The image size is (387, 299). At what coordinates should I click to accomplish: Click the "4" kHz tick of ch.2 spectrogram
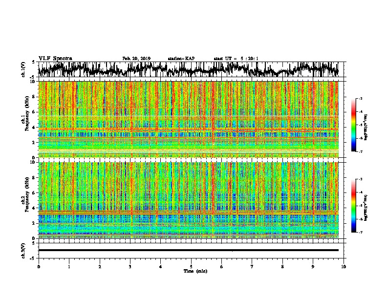click(x=34, y=208)
